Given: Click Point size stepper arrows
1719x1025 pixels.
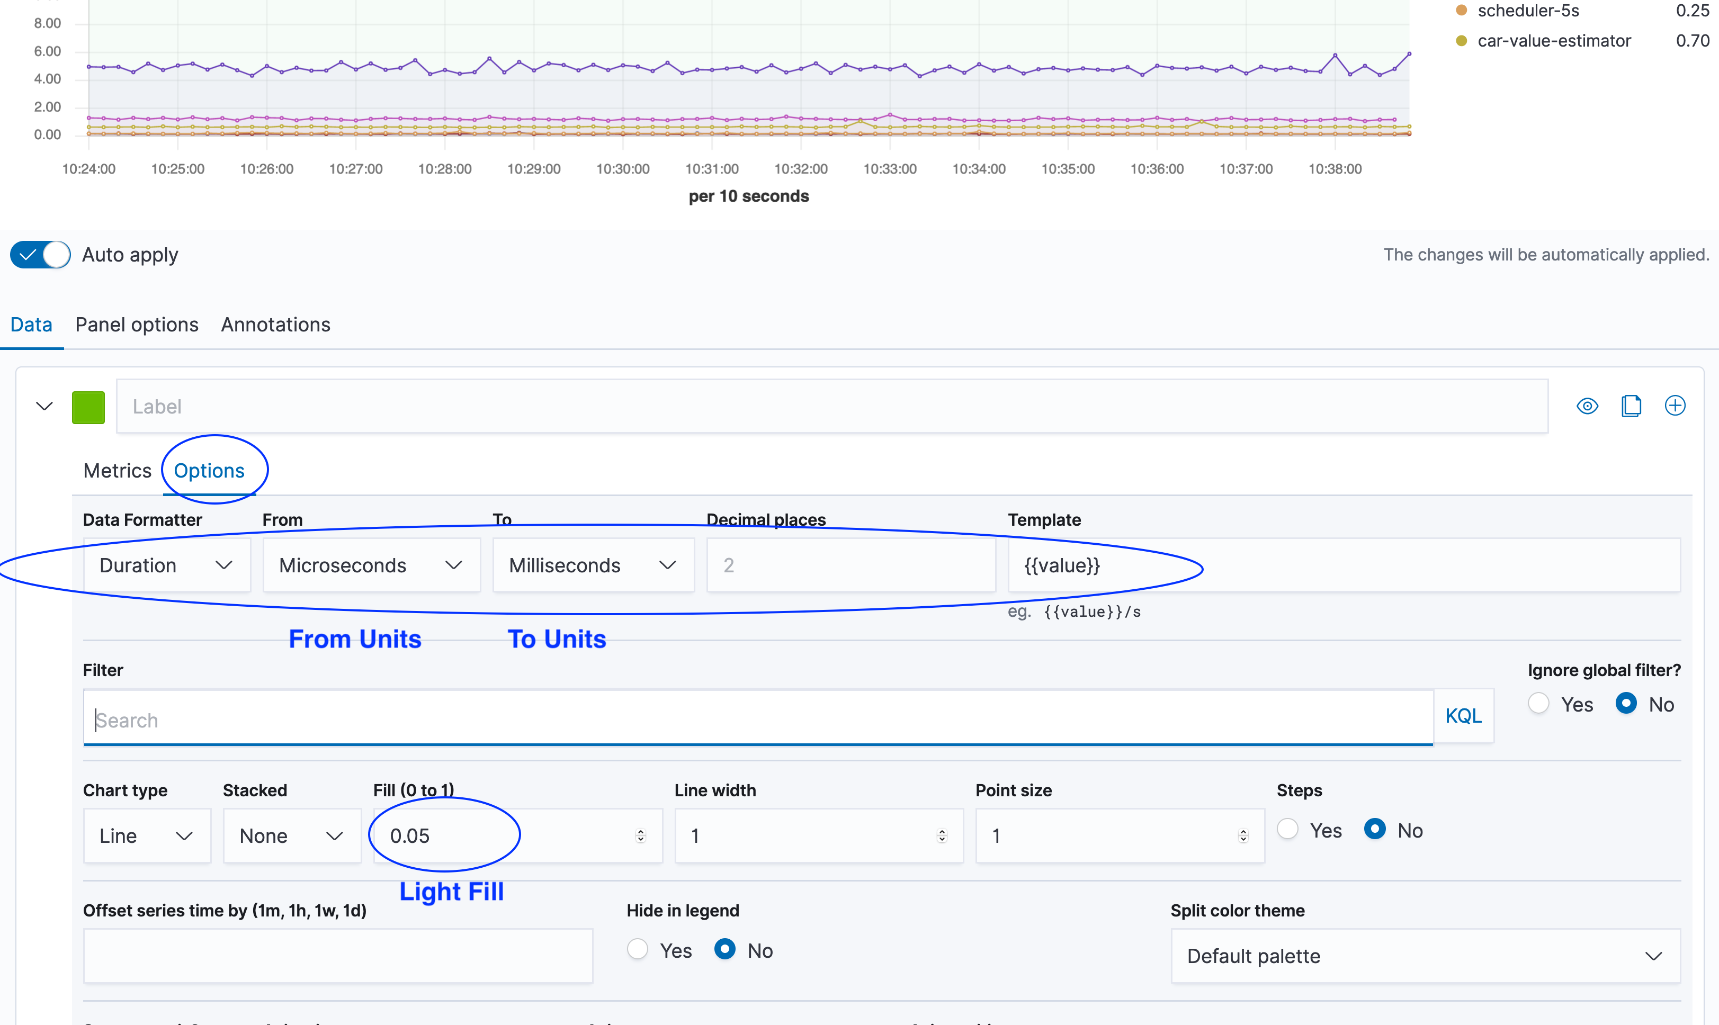Looking at the screenshot, I should click(1242, 836).
